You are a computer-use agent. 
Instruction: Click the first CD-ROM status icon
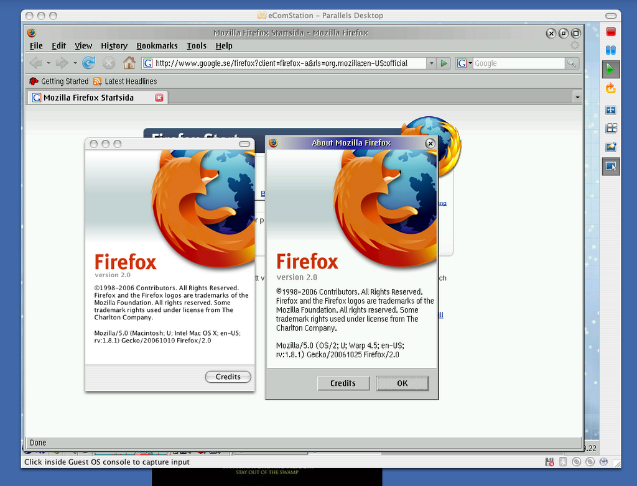tap(576, 462)
